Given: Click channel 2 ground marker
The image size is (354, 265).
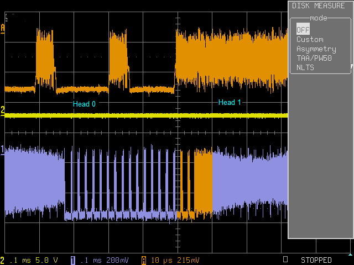Looking at the screenshot, I should point(2,111).
